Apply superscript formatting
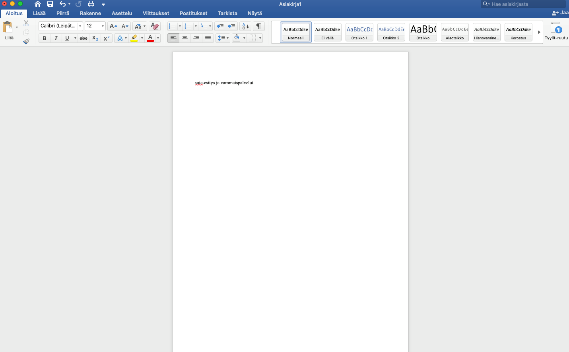This screenshot has width=569, height=352. coord(107,38)
